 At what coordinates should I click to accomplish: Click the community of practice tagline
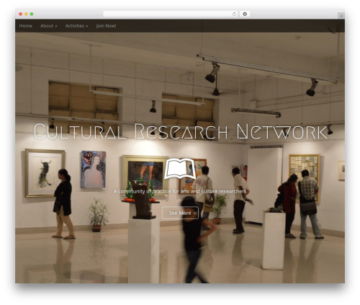[180, 191]
